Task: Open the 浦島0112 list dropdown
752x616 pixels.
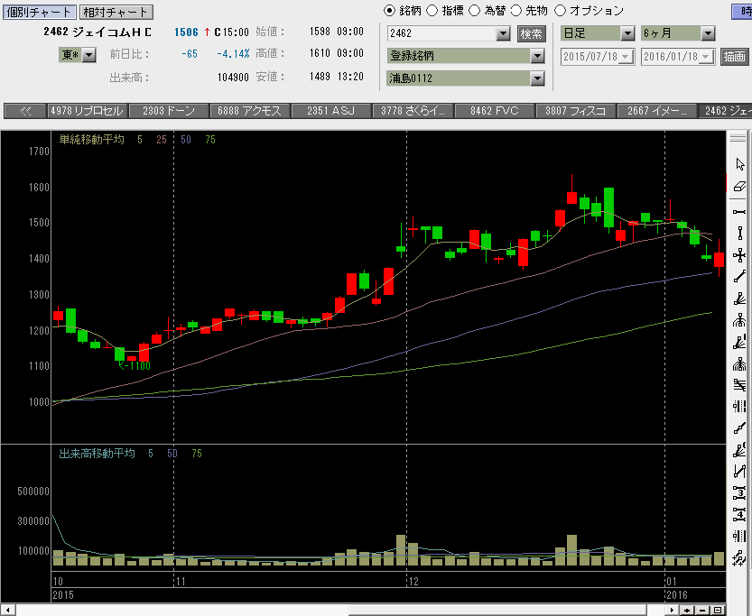Action: coord(538,78)
